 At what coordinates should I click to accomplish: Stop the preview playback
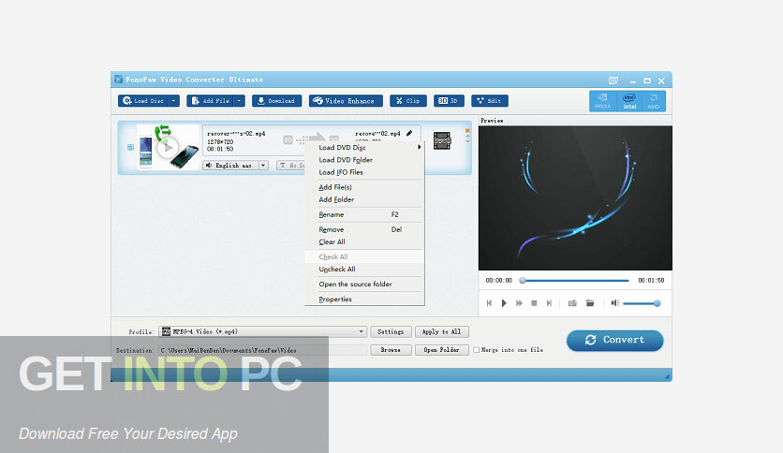(534, 303)
